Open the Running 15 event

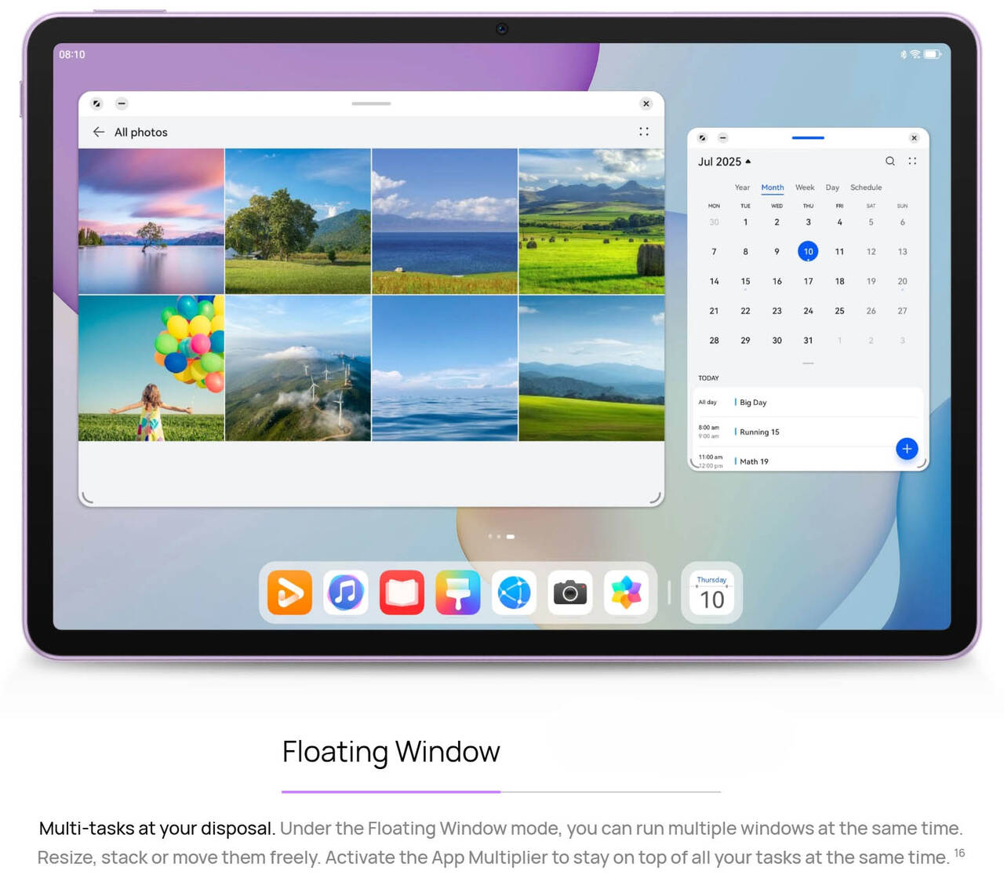tap(759, 432)
